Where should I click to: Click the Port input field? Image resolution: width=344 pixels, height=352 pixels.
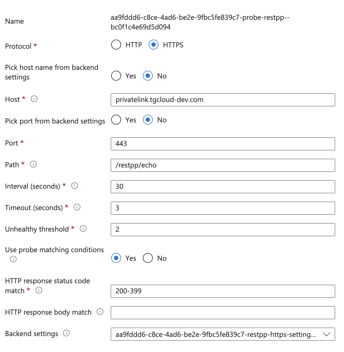click(223, 144)
